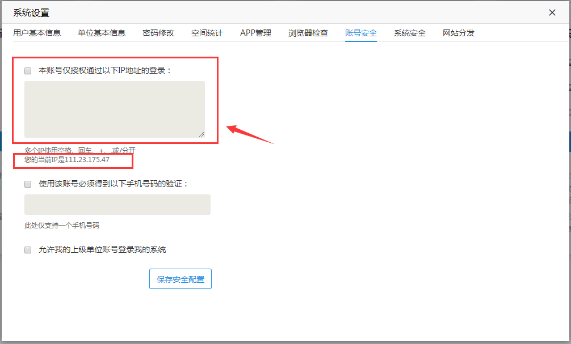Screen dimensions: 571x344
Task: Check 允许我的上级单位账号登录我的系统 checkbox
Action: point(28,250)
